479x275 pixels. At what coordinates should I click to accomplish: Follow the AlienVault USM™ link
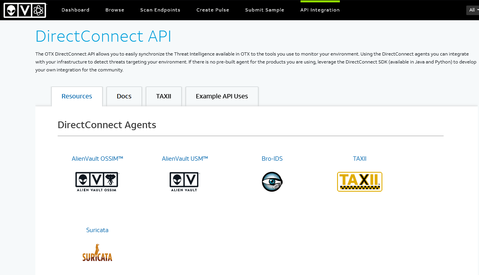[x=185, y=159]
